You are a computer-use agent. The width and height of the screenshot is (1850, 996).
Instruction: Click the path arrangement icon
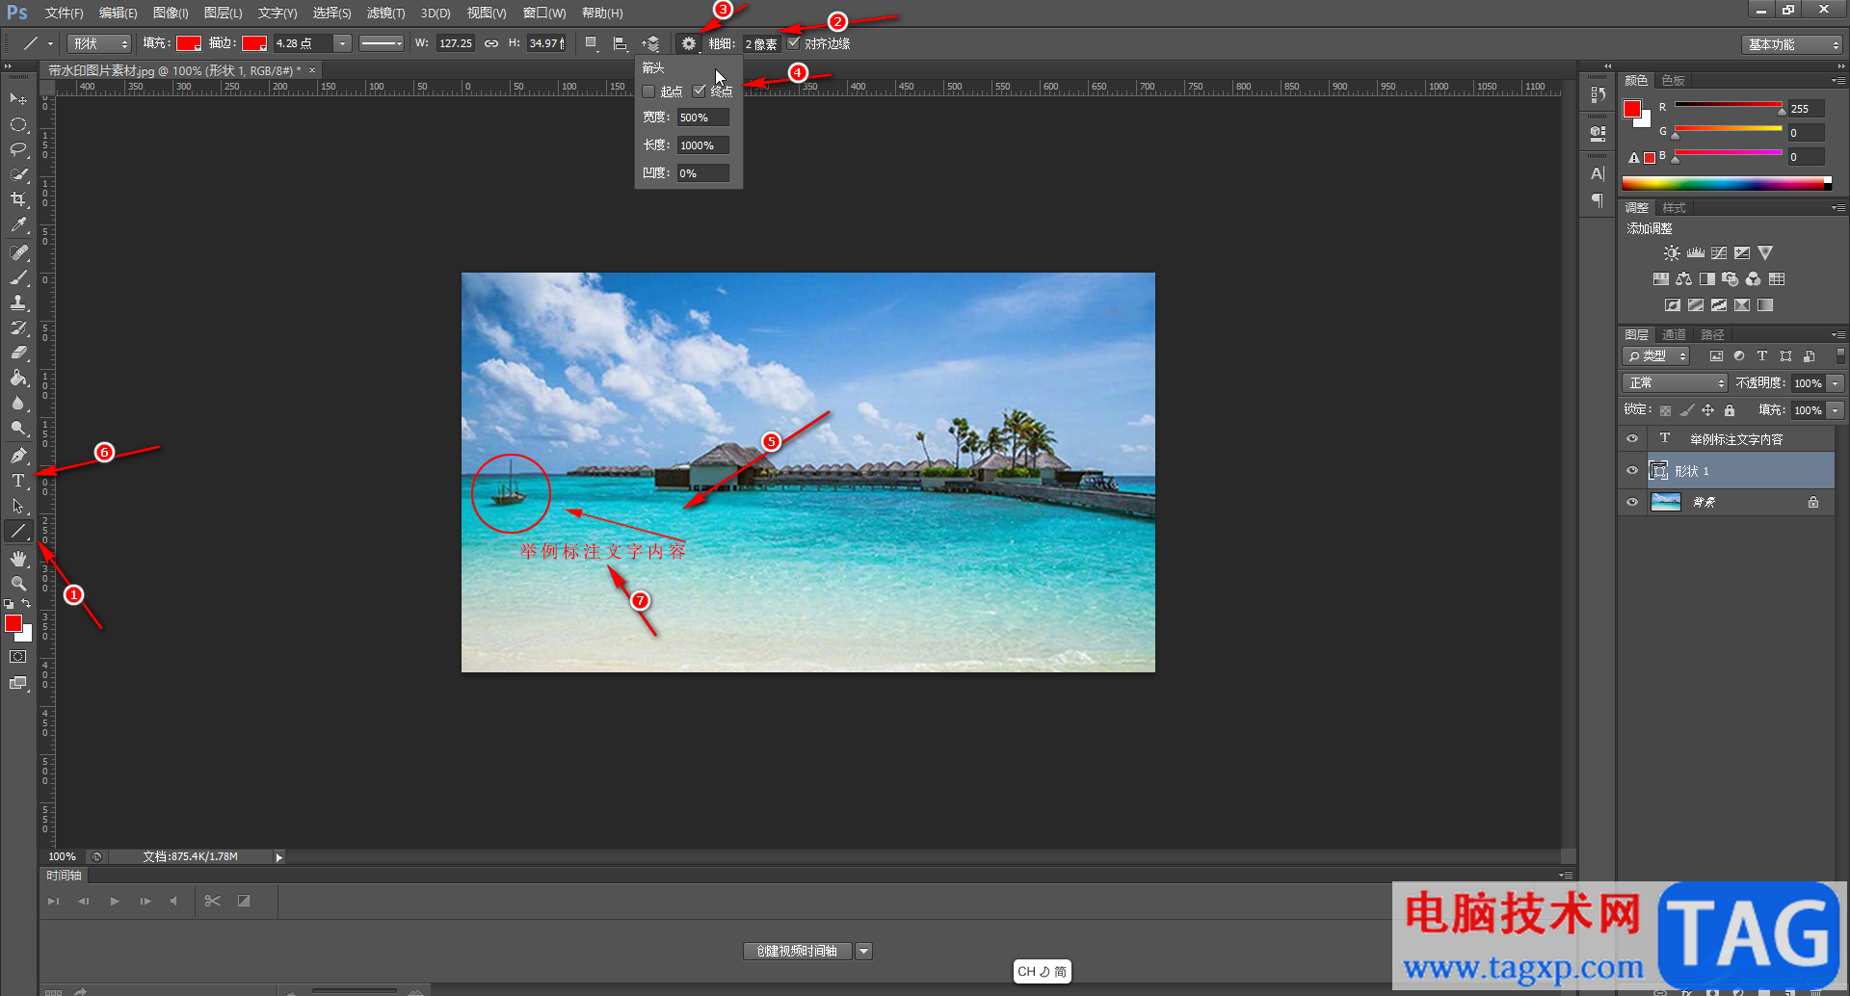pyautogui.click(x=652, y=43)
